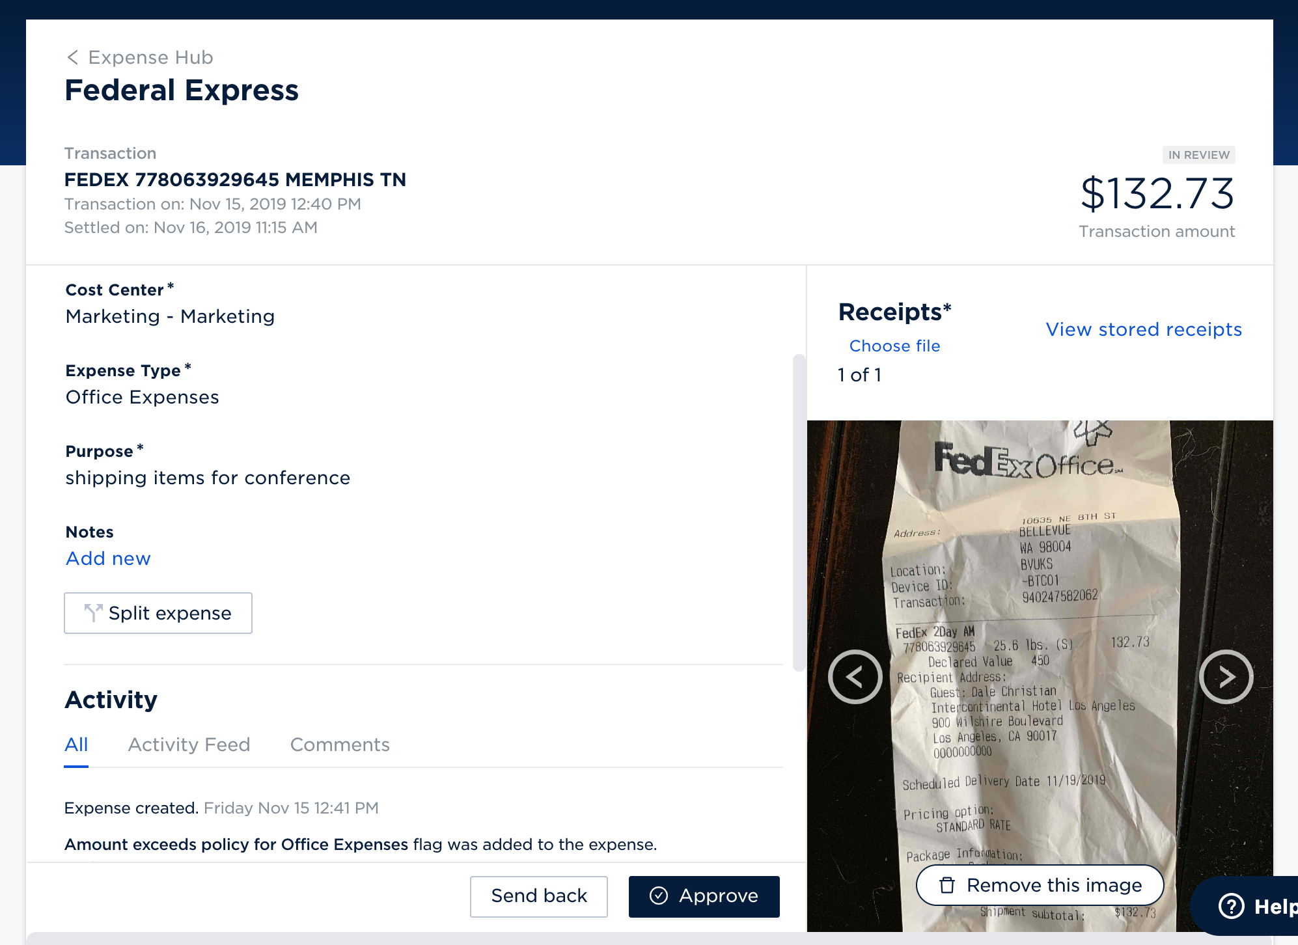Switch to the Activity Feed tab
Viewport: 1298px width, 945px height.
189,745
